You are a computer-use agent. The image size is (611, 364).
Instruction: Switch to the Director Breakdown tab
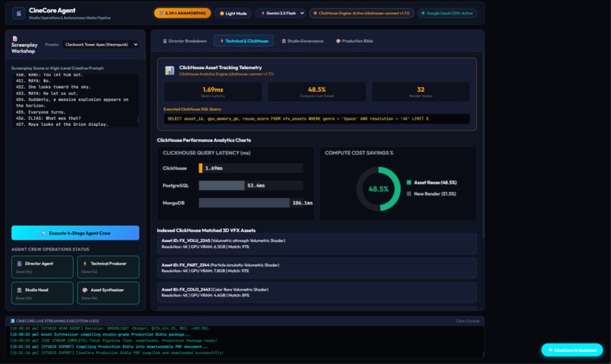coord(185,41)
